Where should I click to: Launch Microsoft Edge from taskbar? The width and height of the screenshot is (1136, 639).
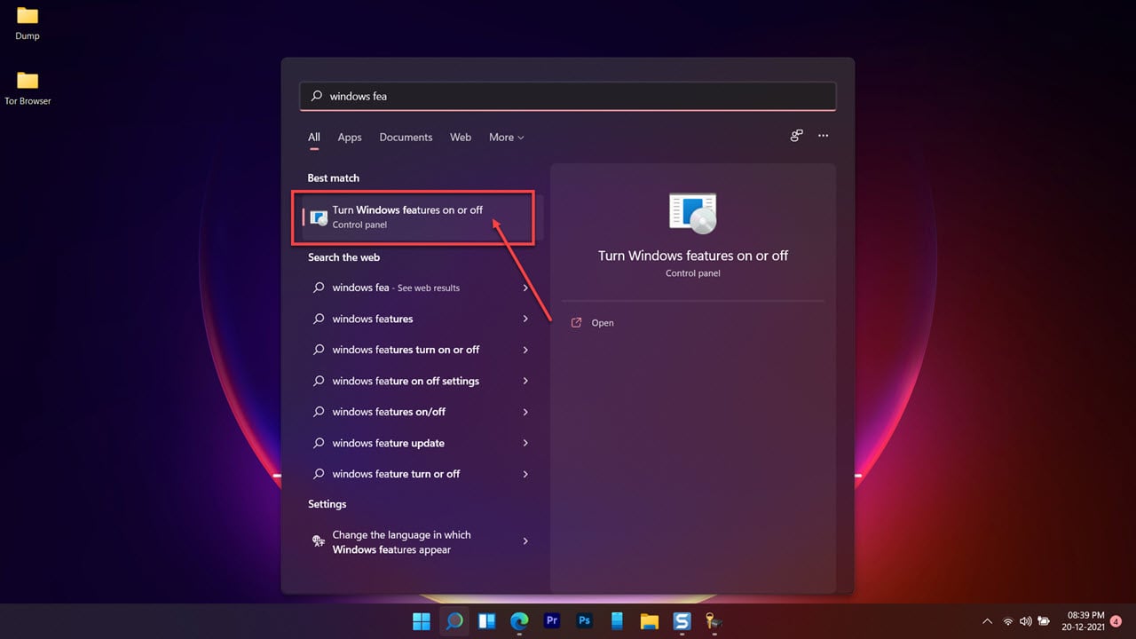point(519,621)
